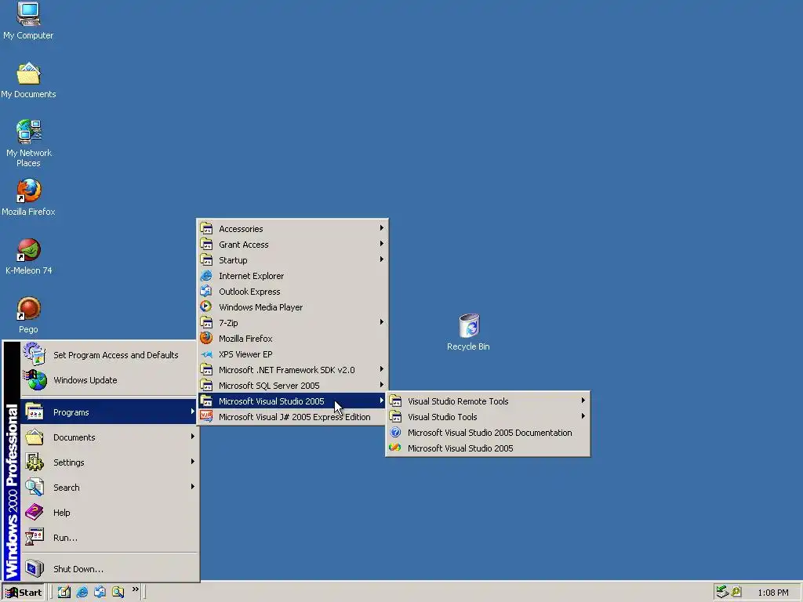This screenshot has width=803, height=602.
Task: Click Run icon in Start menu
Action: click(35, 537)
